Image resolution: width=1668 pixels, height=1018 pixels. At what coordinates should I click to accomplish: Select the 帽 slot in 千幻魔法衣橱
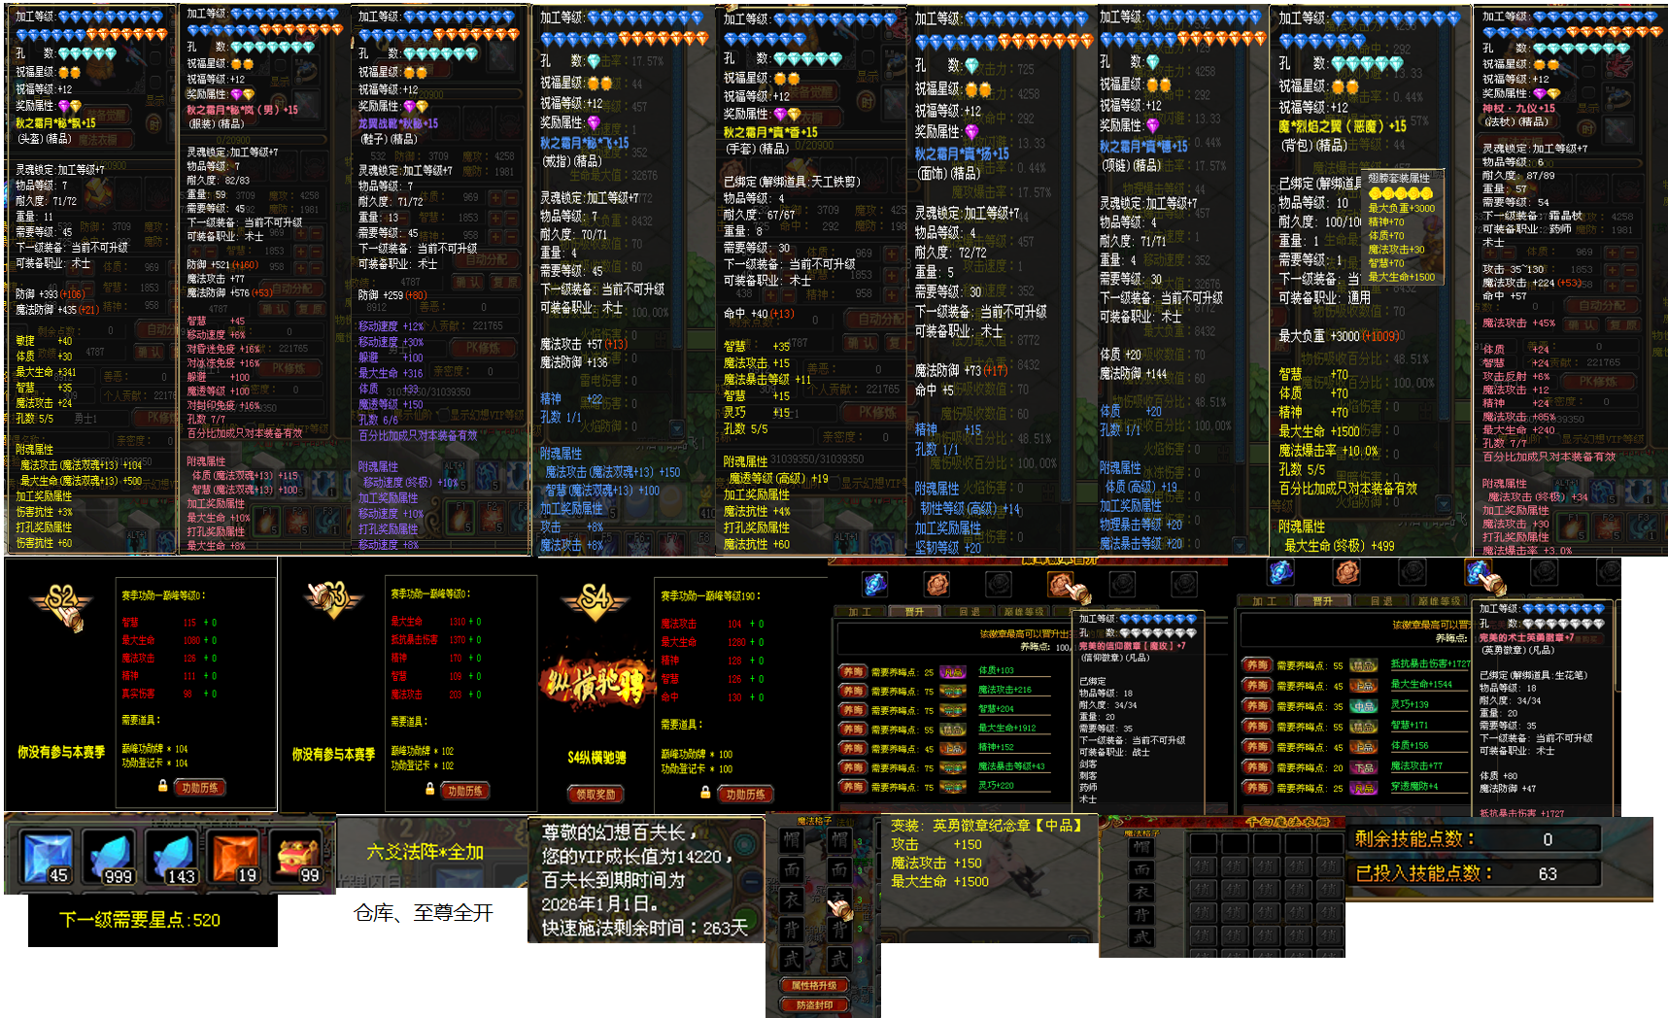[x=1141, y=846]
